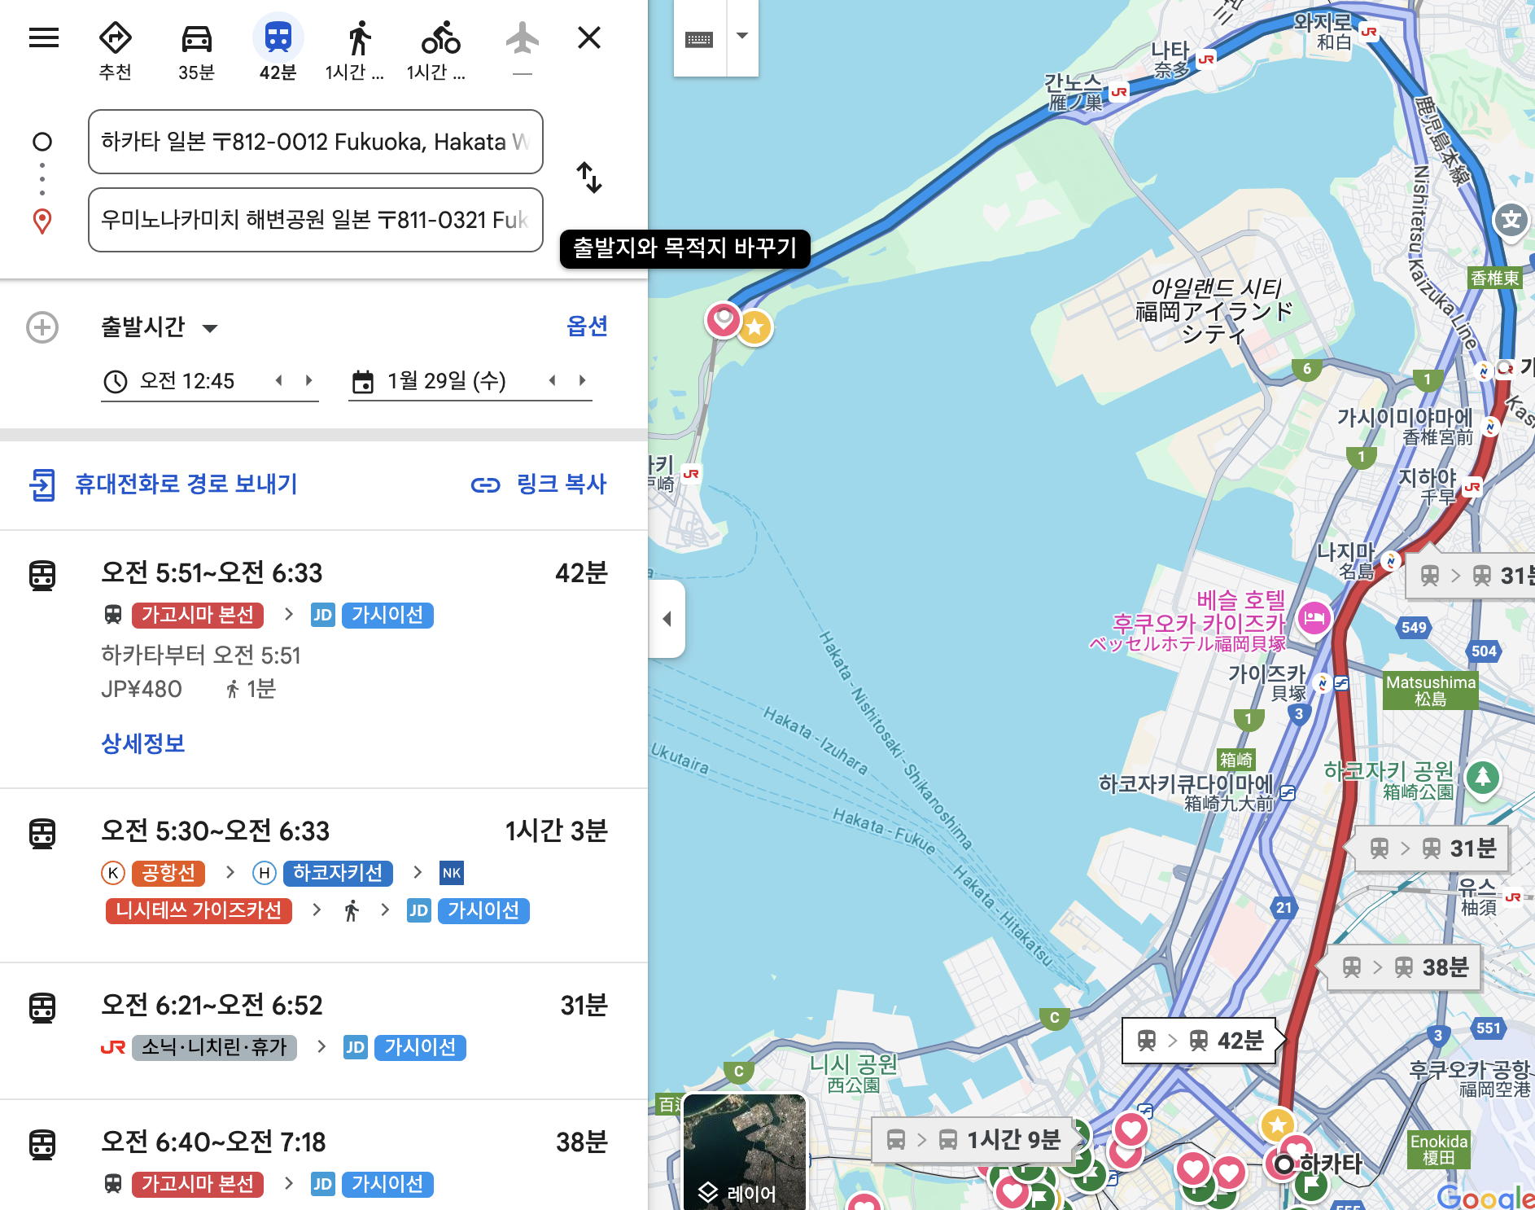Go to the next date
Viewport: 1535px width, 1210px height.
coord(583,380)
